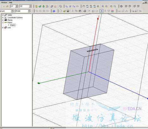Select the Points tree item
Image resolution: width=148 pixels, height=129 pixels.
10,23
